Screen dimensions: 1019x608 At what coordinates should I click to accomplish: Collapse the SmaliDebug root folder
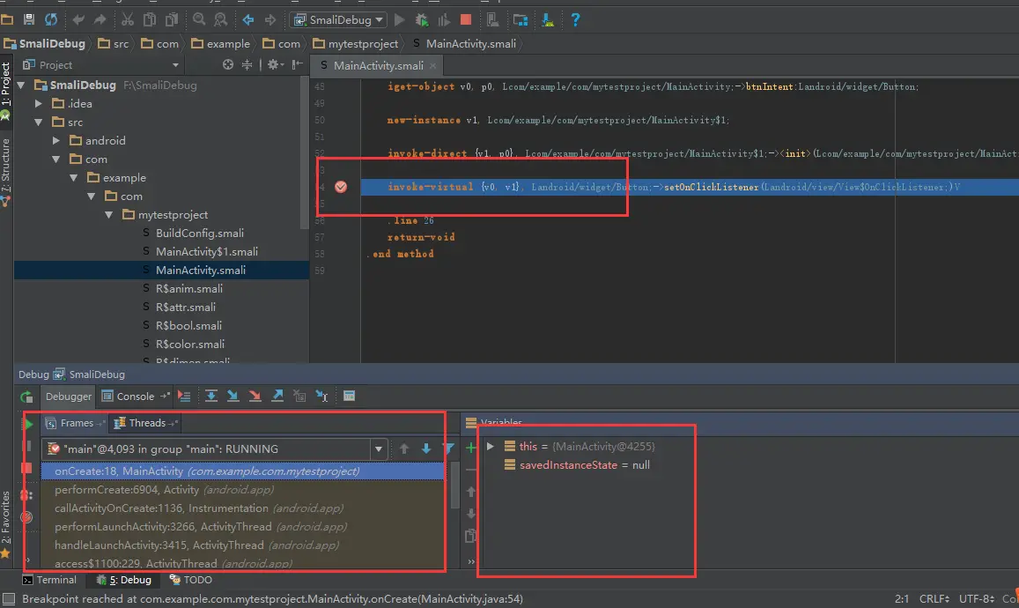click(21, 85)
